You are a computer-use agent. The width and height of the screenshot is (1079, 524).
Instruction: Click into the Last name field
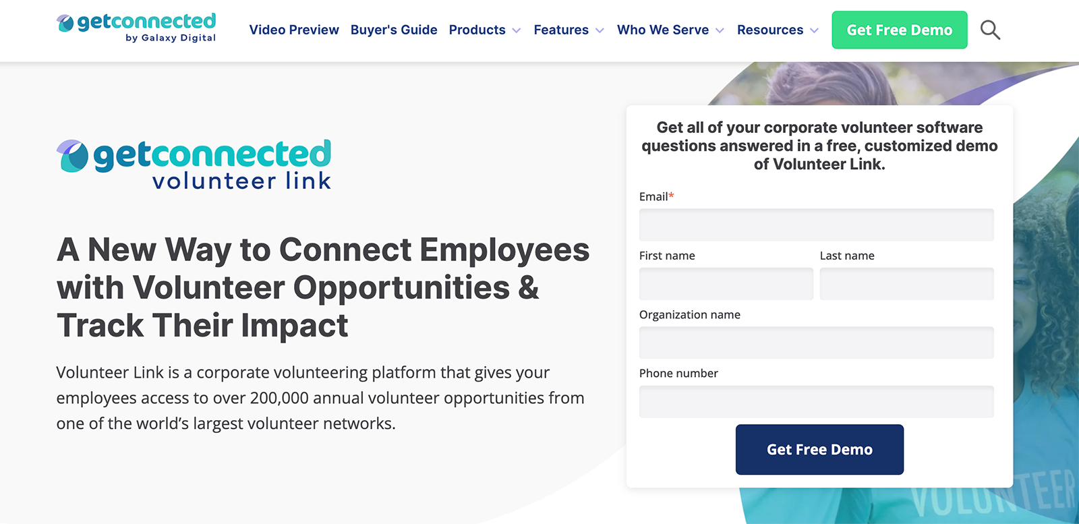(906, 284)
